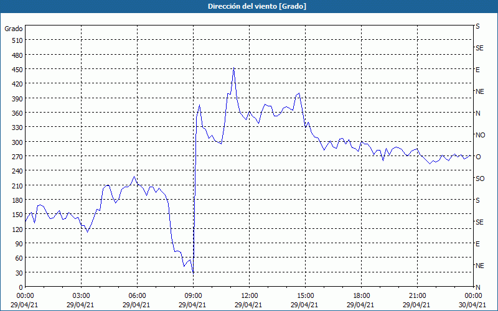The height and width of the screenshot is (311, 498).
Task: Select the 29/04/21 date under 12:00
Action: coord(248,305)
